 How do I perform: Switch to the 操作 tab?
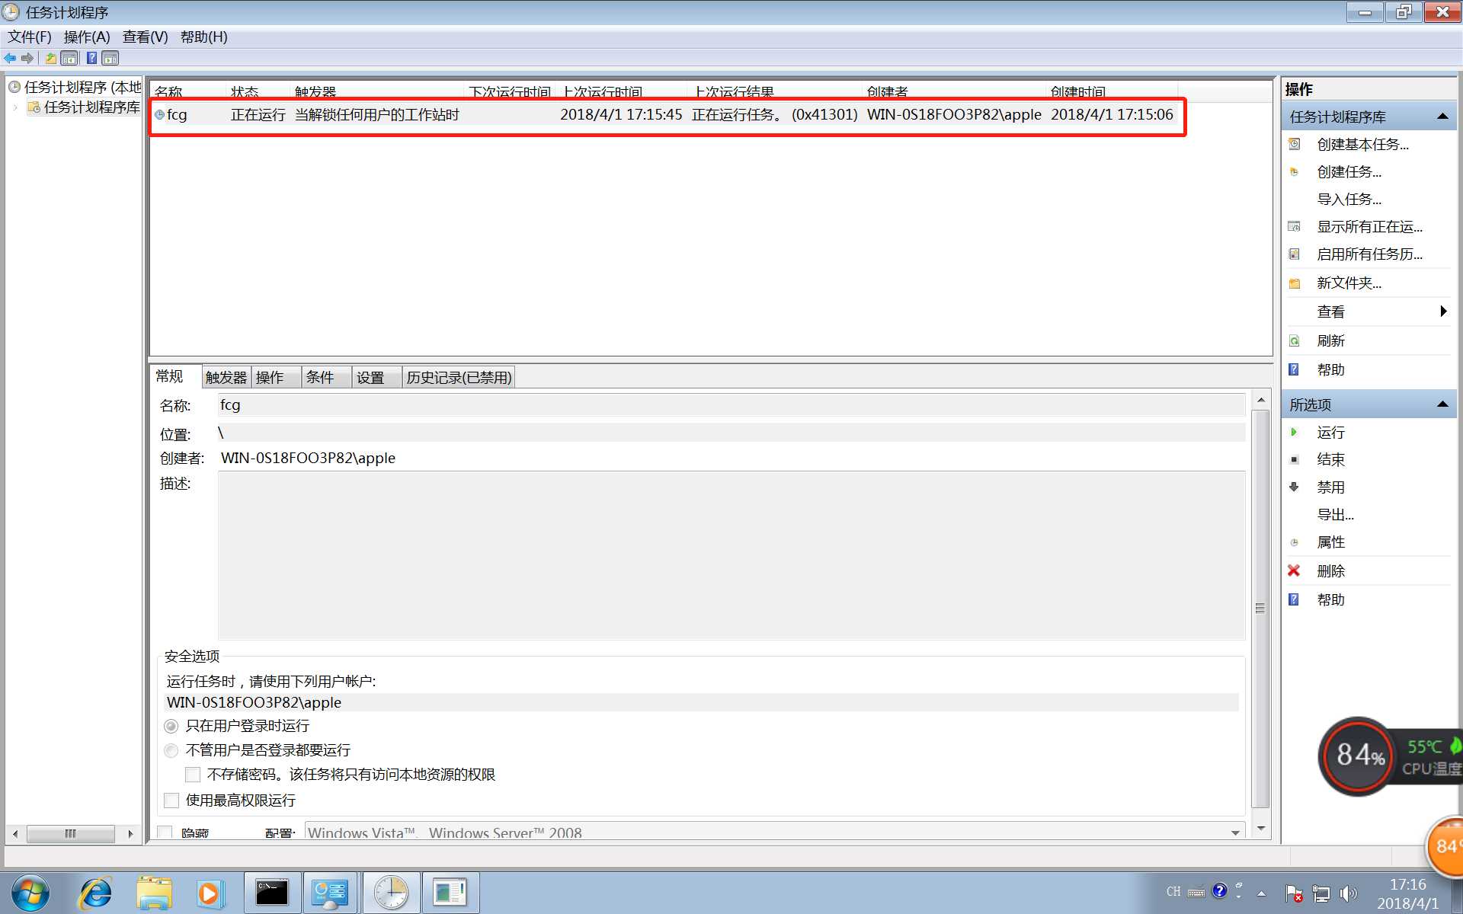point(276,377)
